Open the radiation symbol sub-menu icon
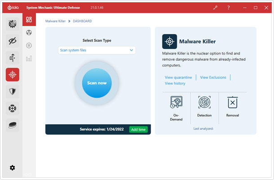The width and height of the screenshot is (274, 180). pos(29,32)
